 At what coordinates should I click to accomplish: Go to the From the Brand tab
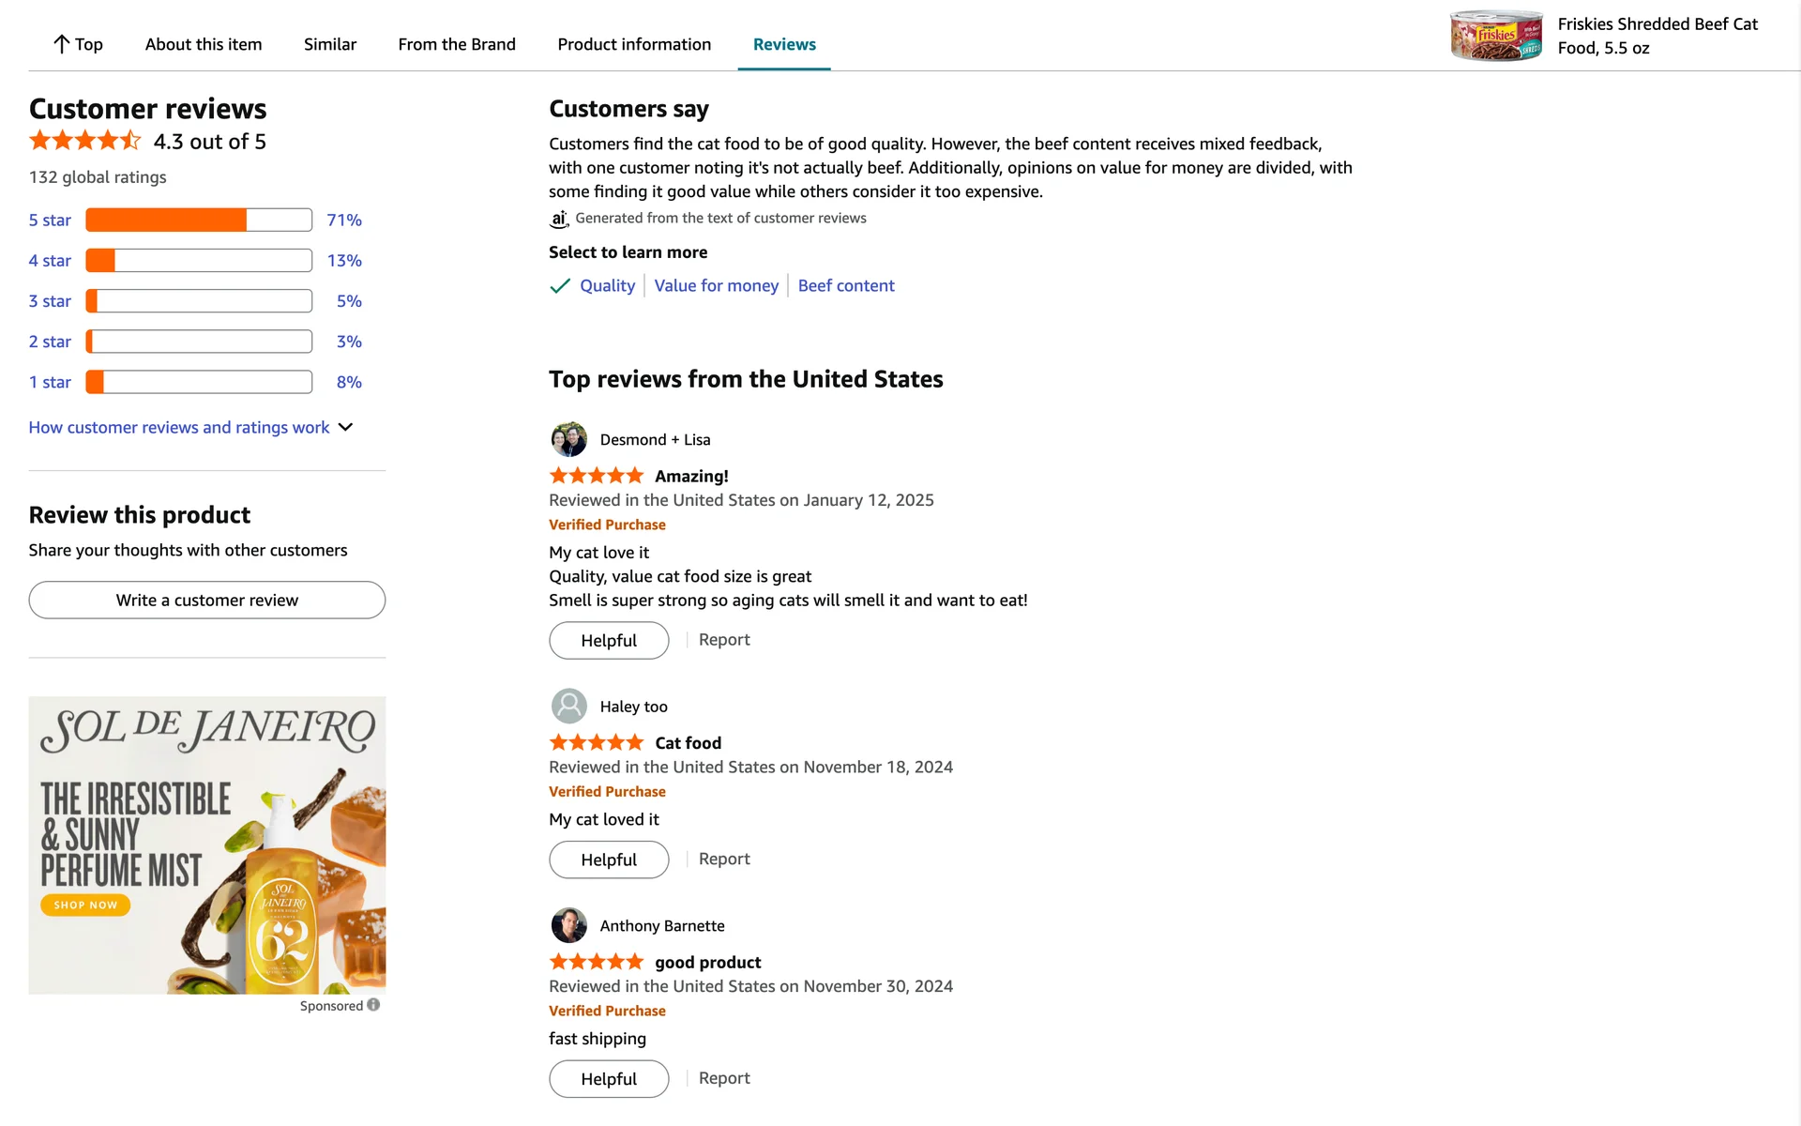[457, 44]
